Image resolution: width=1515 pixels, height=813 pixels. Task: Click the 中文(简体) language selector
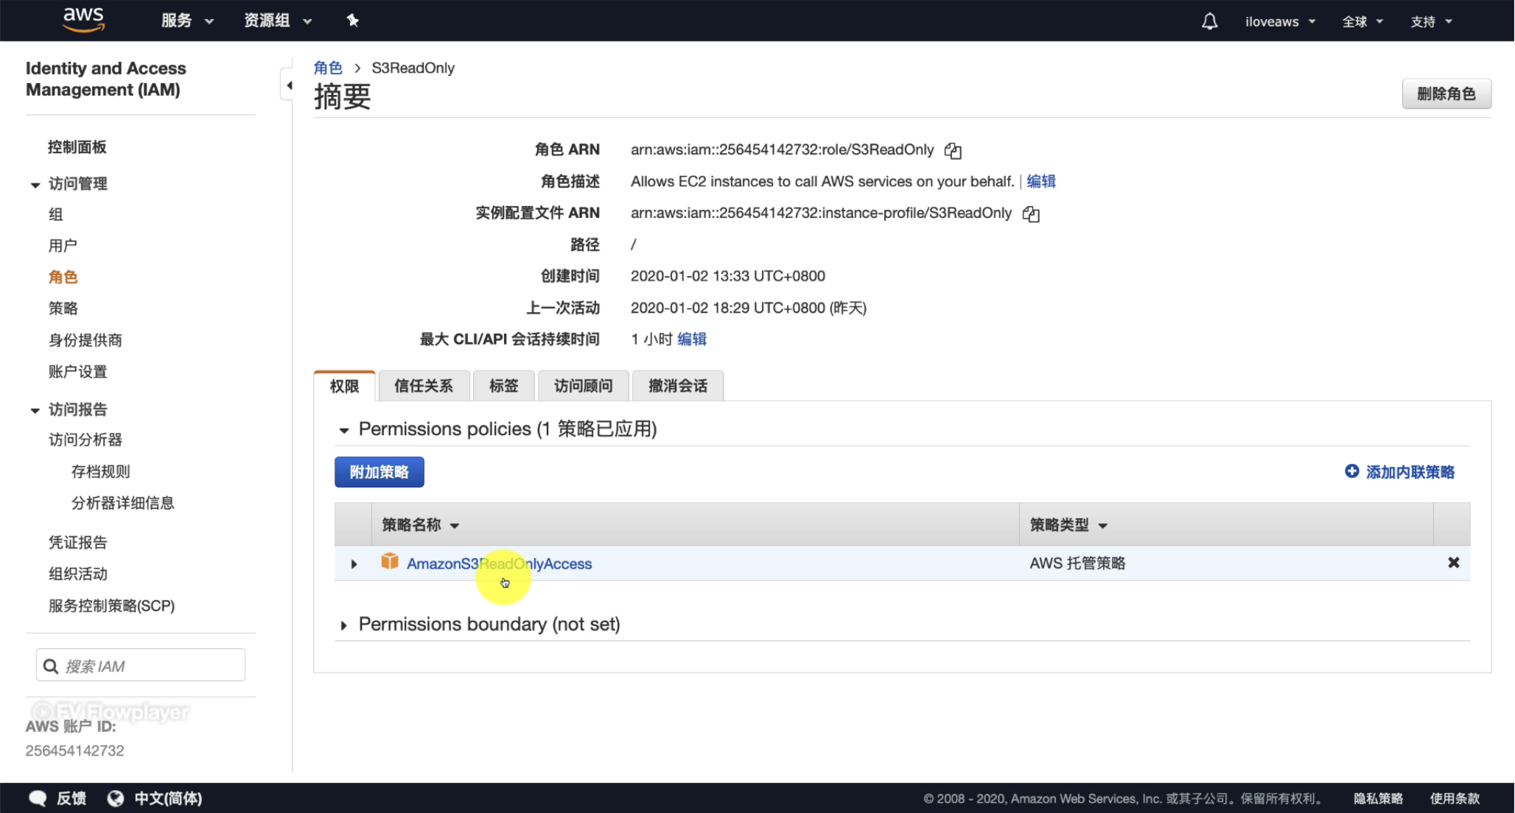coord(168,798)
